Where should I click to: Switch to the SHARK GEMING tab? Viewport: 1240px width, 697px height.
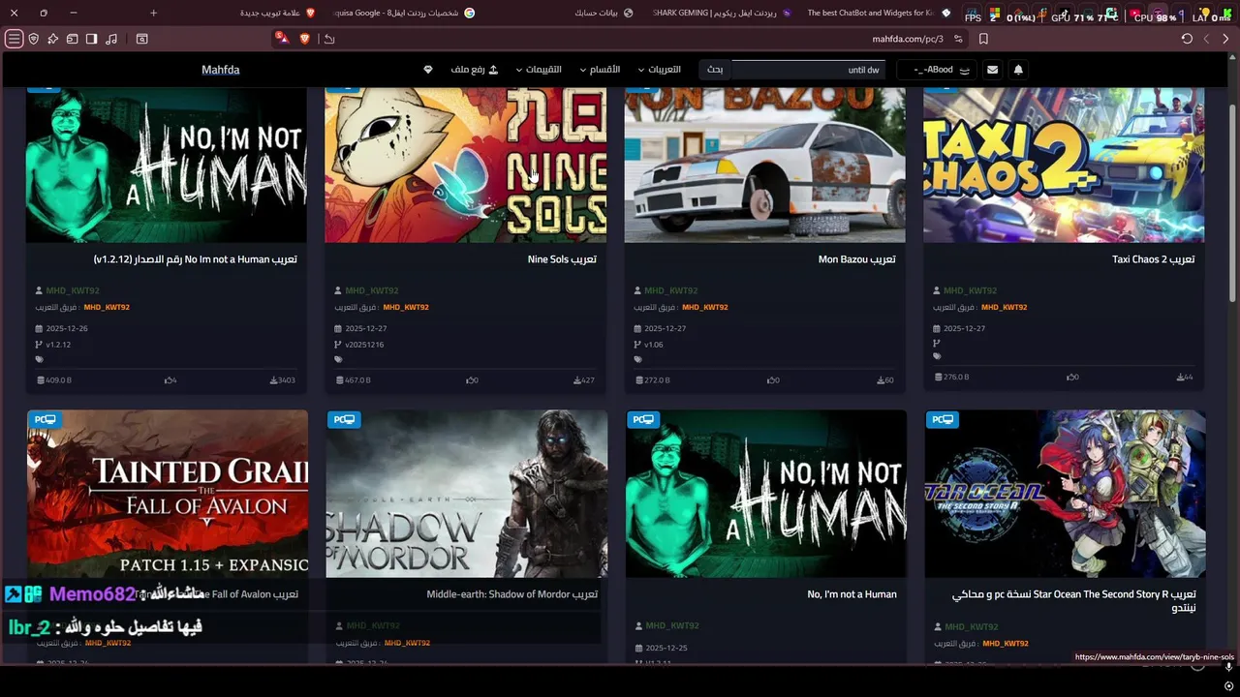point(722,13)
